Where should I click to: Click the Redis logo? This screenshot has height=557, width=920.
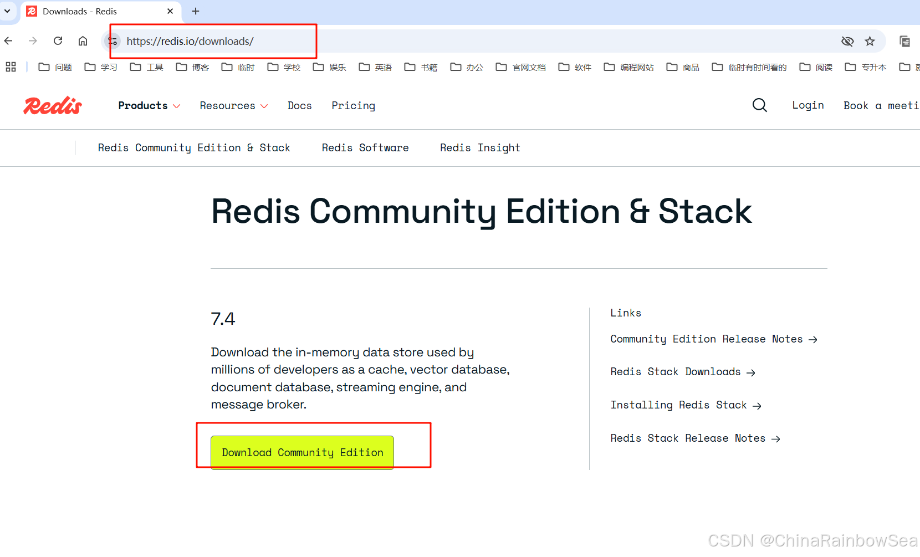coord(53,105)
